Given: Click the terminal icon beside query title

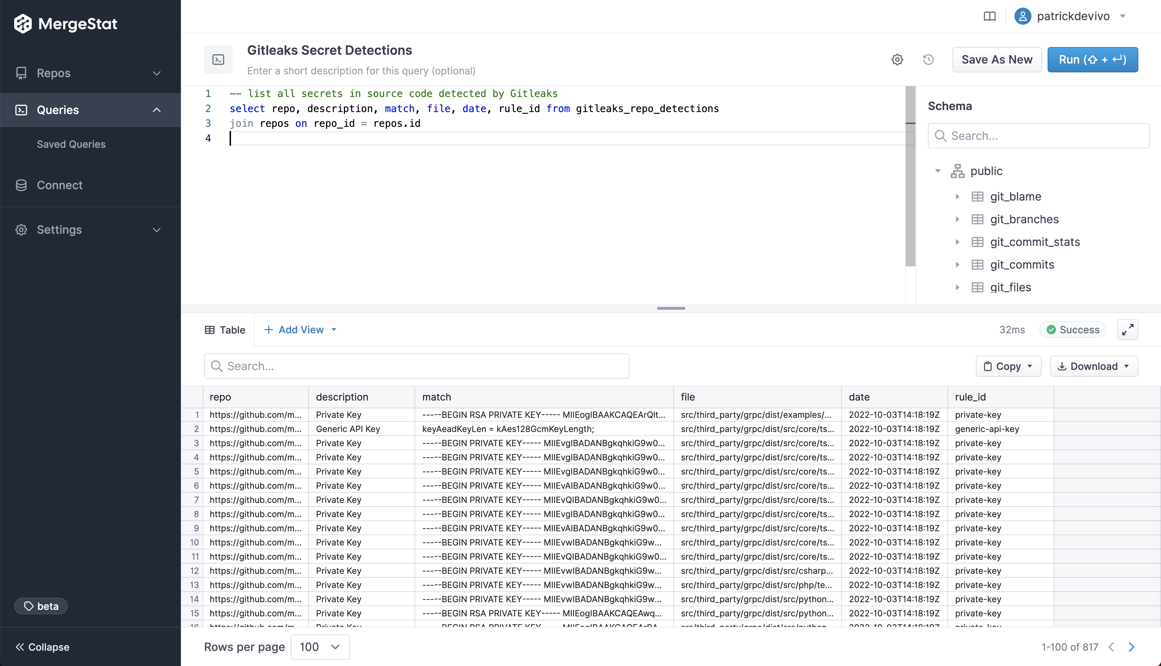Looking at the screenshot, I should (x=219, y=60).
